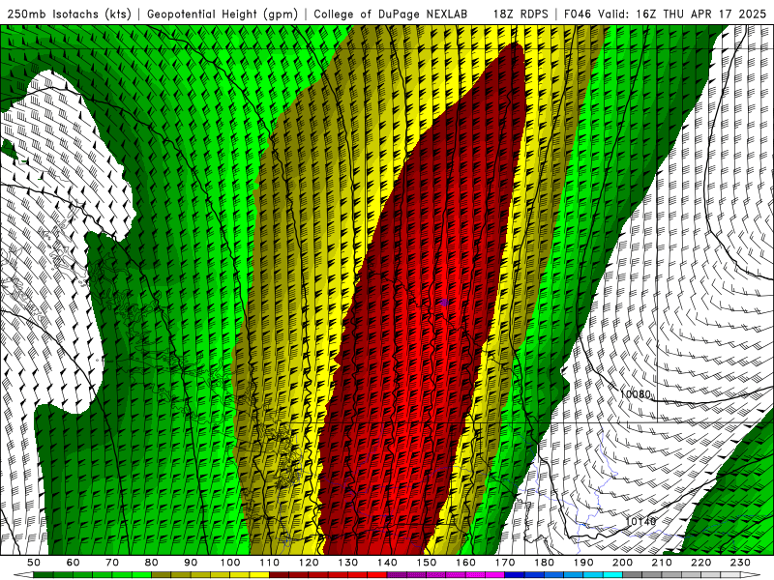Click the 'F046 Valid: 16Z THU APR 17 2025' text
Image resolution: width=774 pixels, height=580 pixels.
click(x=665, y=14)
